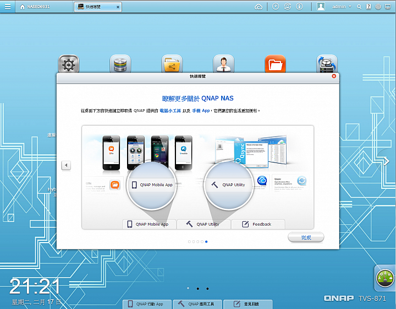Follow the 手機 App link
The height and width of the screenshot is (309, 396).
coord(201,111)
